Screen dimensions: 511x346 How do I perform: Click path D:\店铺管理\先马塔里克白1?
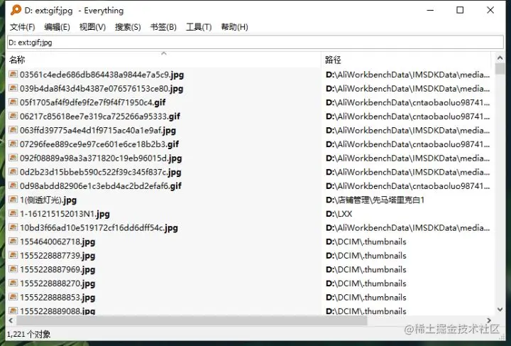point(375,200)
